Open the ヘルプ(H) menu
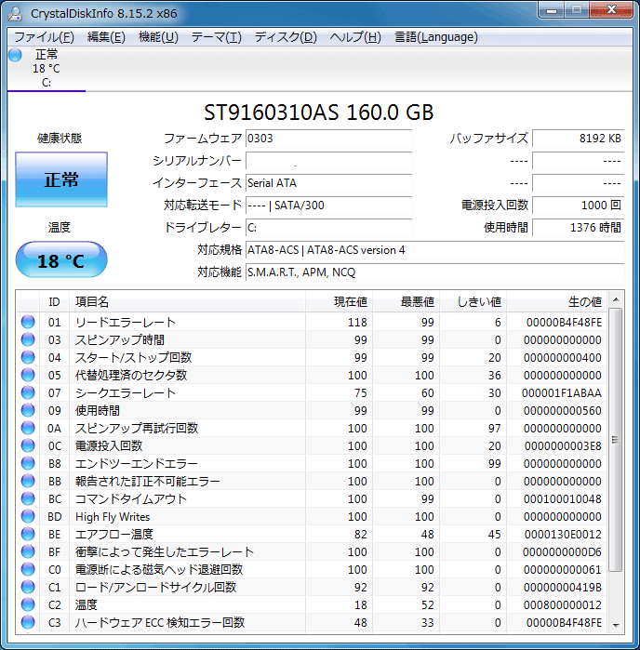This screenshot has width=640, height=650. pos(355,37)
